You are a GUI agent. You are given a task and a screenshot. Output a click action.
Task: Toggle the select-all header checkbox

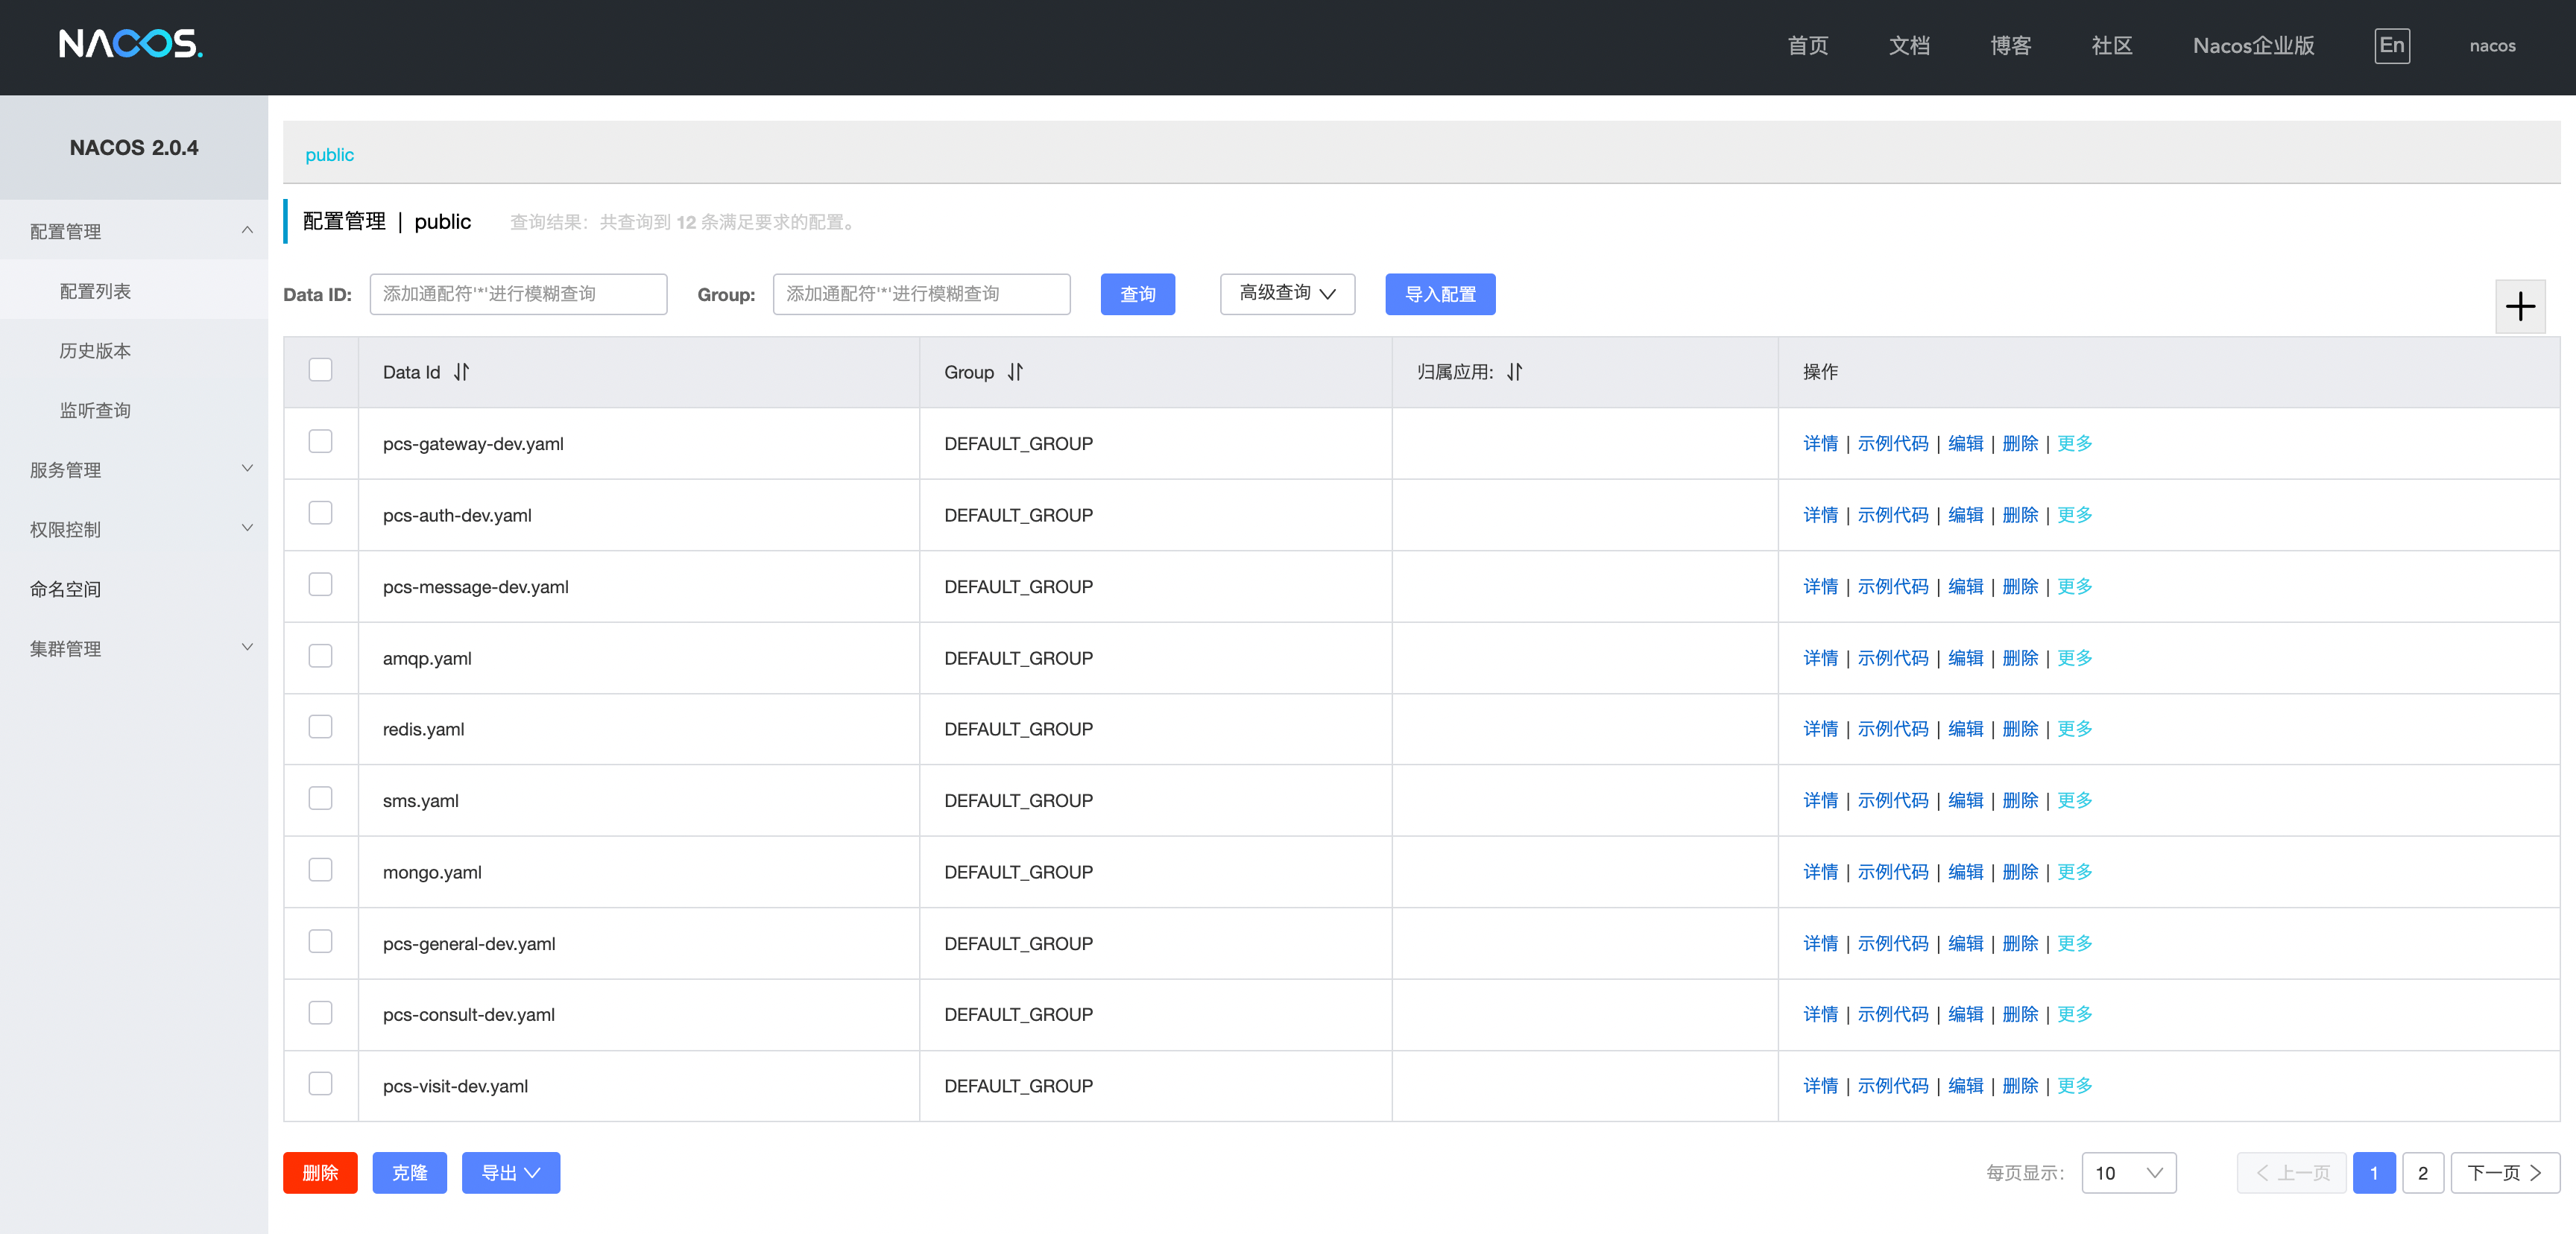click(x=320, y=370)
